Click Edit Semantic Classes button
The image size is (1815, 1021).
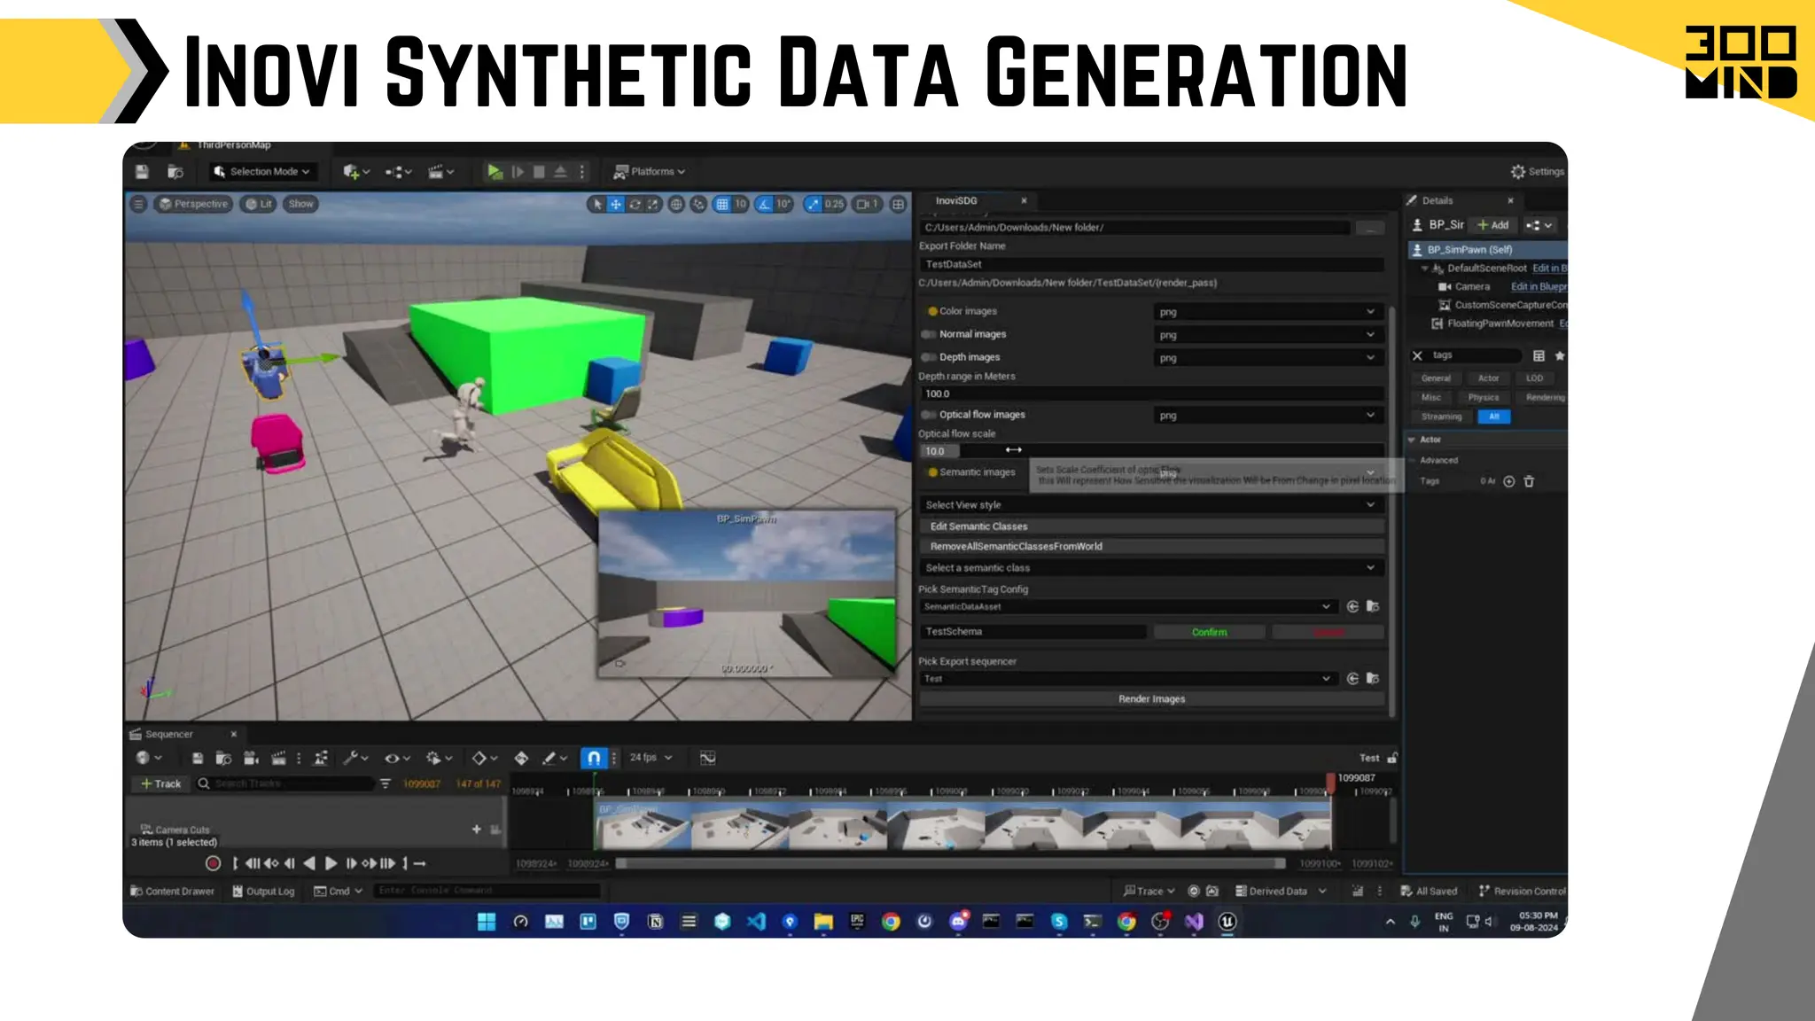(x=1151, y=526)
